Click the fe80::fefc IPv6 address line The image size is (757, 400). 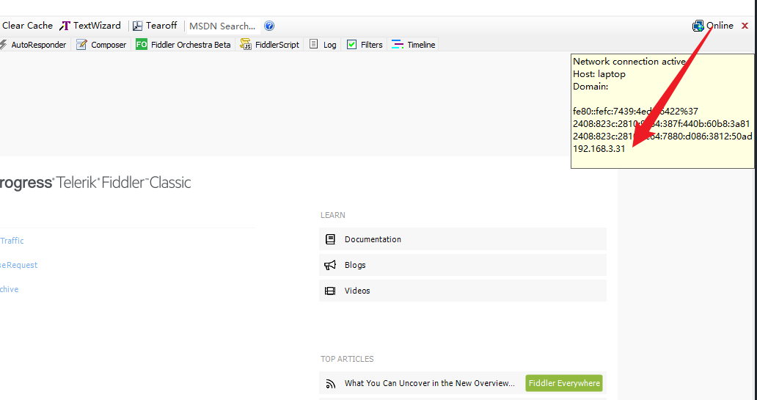point(635,111)
